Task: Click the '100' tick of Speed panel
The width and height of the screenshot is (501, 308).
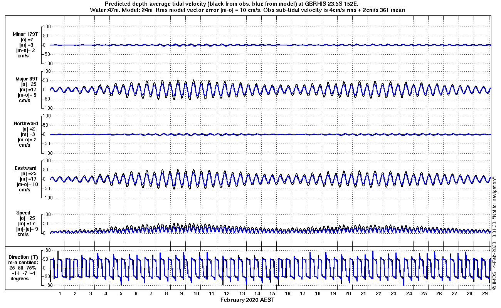Action: pyautogui.click(x=47, y=214)
